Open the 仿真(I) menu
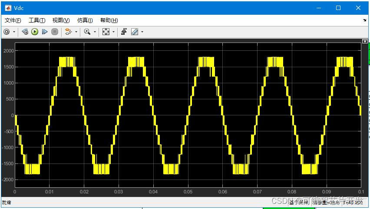370x209 pixels. (85, 20)
